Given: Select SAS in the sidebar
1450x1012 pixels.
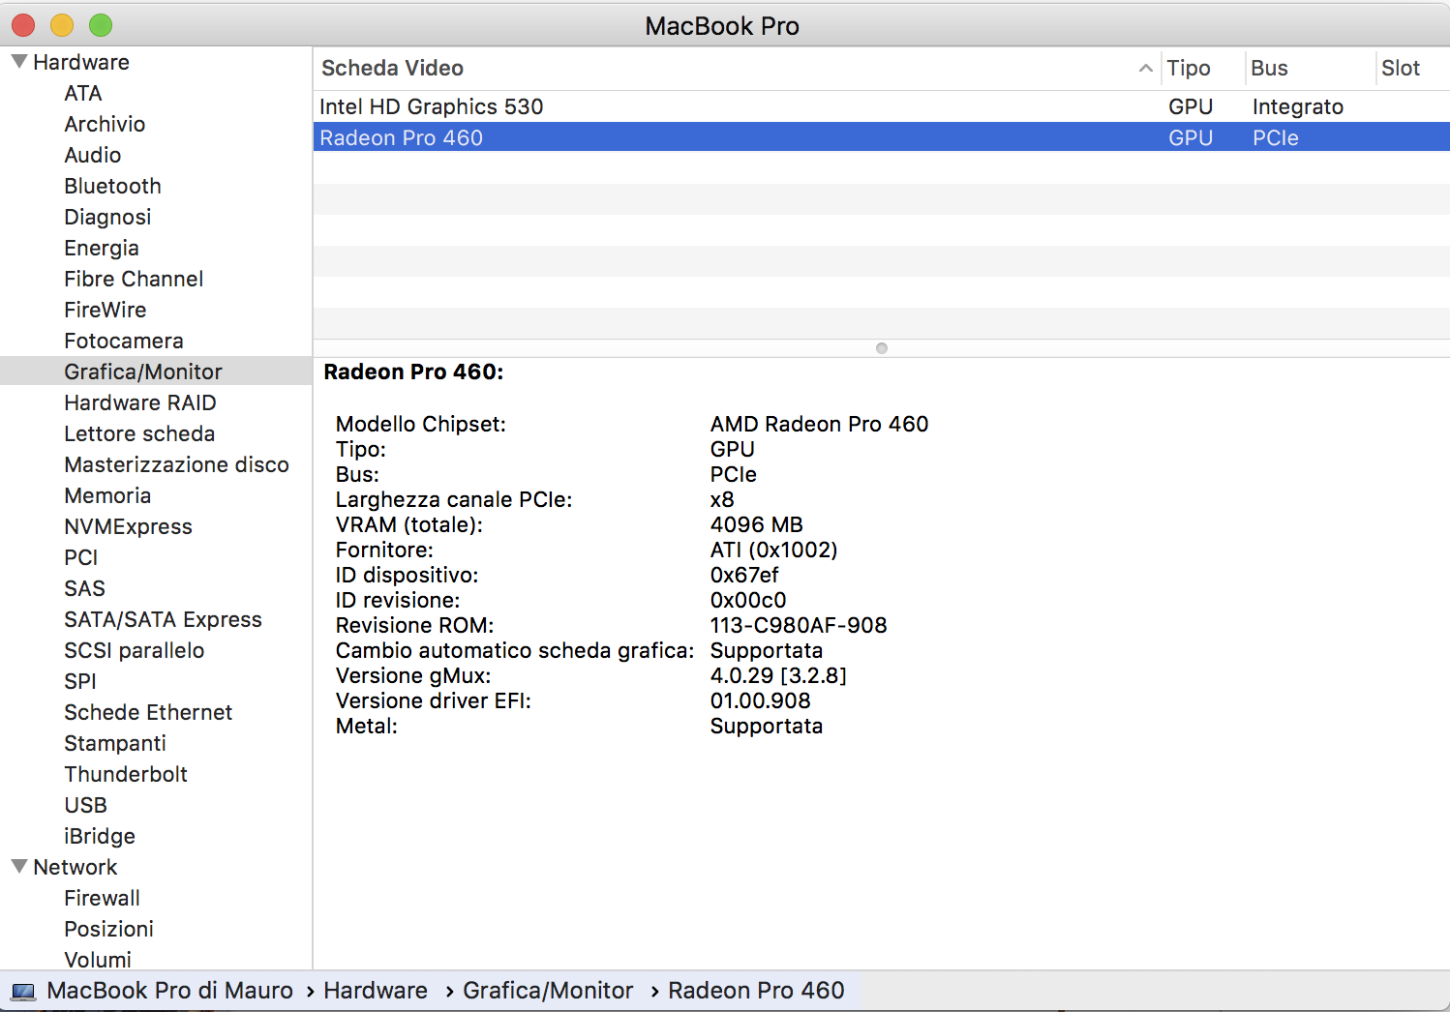Looking at the screenshot, I should click(x=85, y=588).
